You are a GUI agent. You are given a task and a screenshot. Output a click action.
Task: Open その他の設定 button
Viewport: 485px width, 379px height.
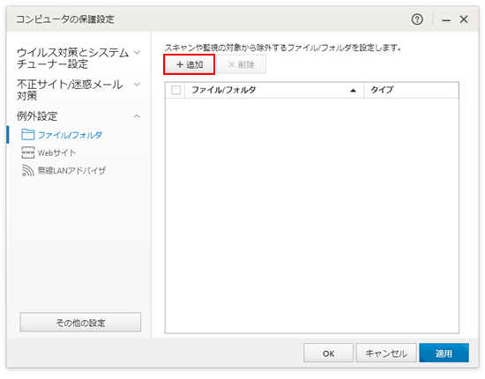tap(80, 323)
